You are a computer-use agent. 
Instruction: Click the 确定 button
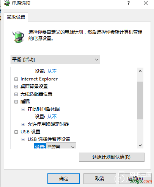[x=64, y=179]
